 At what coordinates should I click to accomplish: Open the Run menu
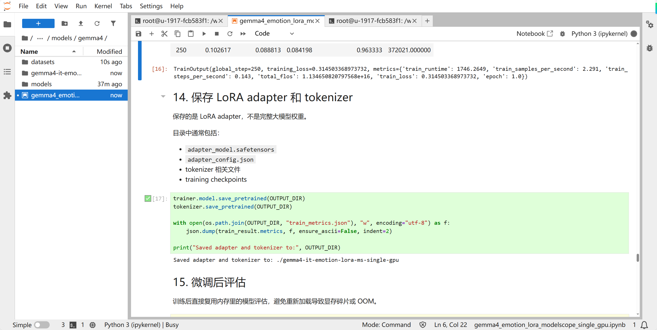point(81,6)
